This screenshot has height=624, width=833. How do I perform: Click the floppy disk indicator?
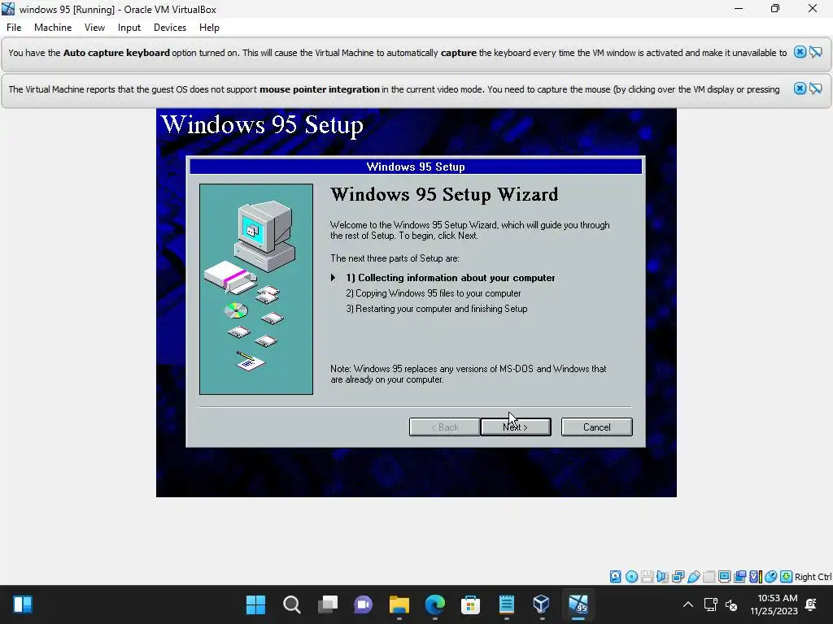[647, 577]
